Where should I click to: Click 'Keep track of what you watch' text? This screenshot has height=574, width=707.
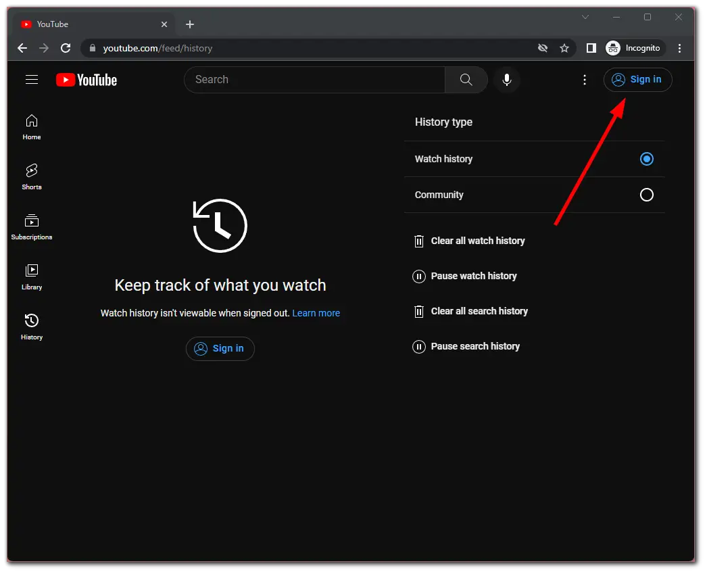[220, 285]
